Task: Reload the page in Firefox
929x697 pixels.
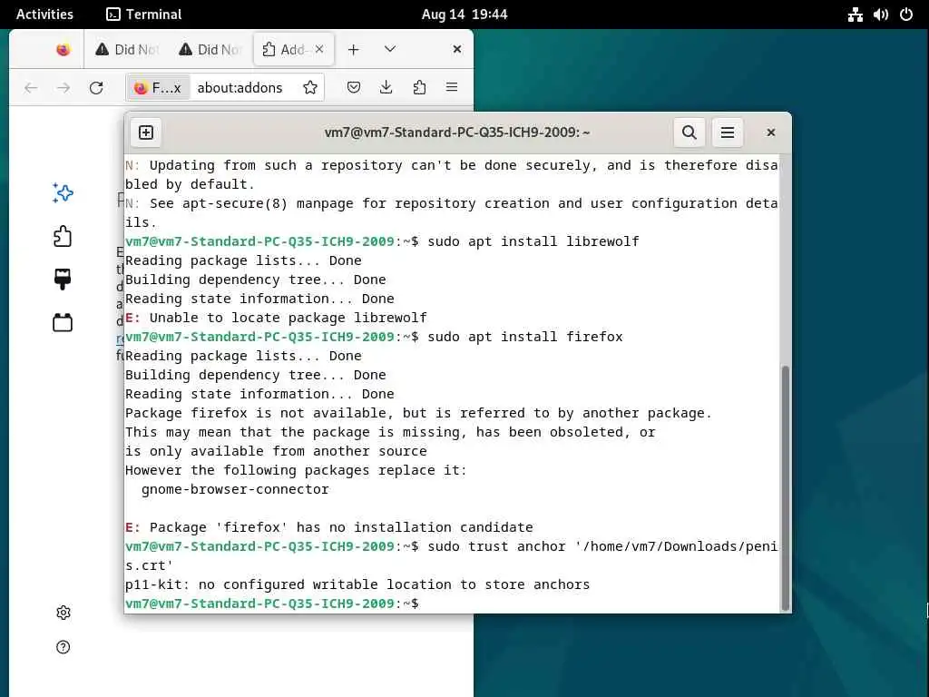Action: tap(96, 88)
